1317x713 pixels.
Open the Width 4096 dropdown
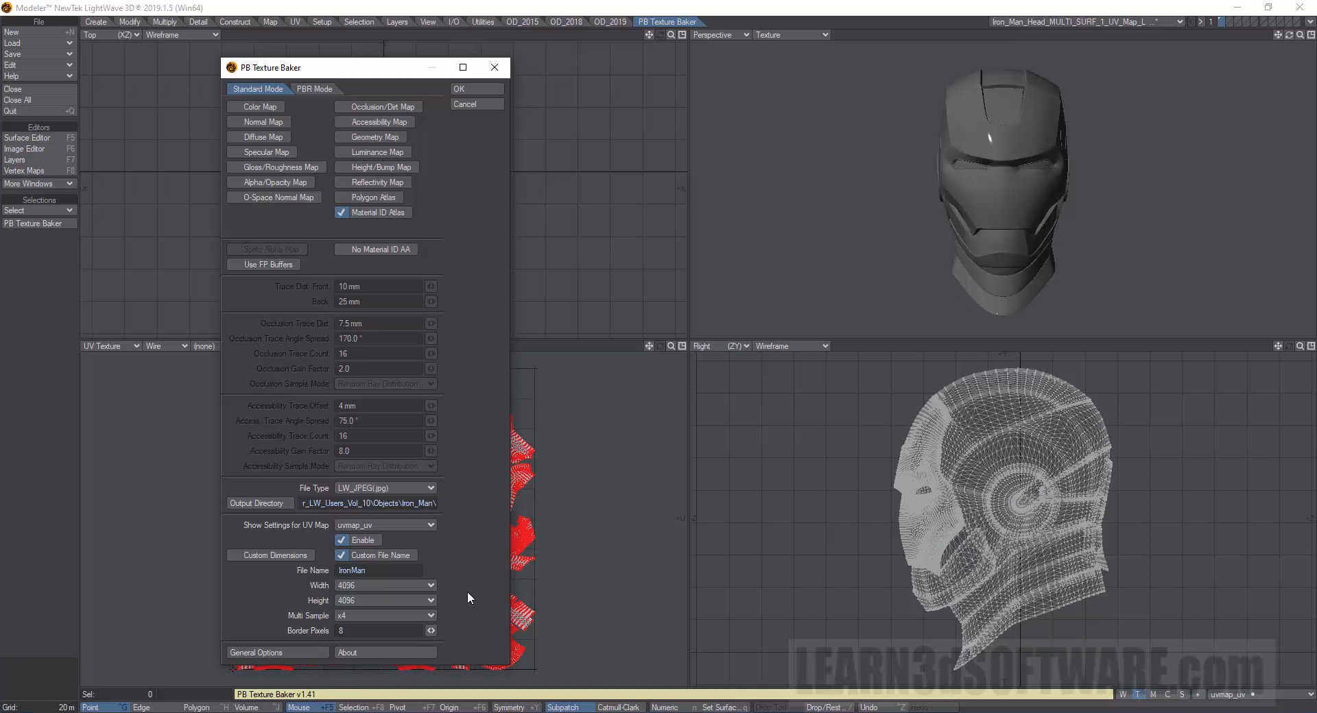click(385, 585)
